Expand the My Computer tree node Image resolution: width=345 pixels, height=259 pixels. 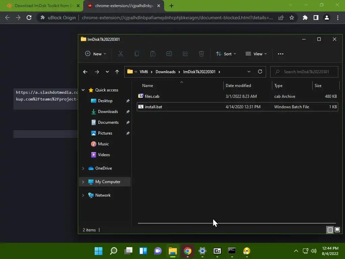click(83, 182)
